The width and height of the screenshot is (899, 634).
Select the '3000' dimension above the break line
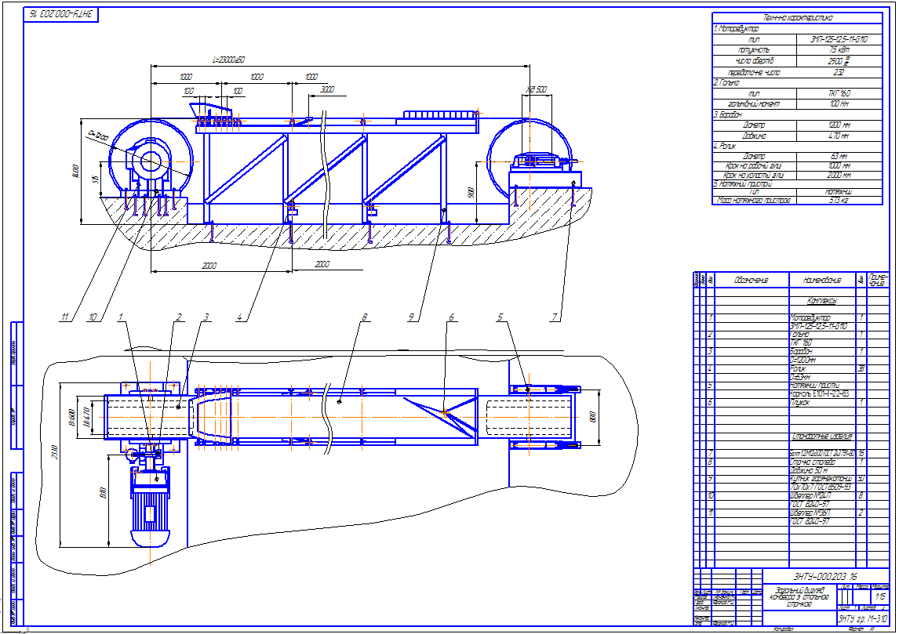tap(327, 89)
